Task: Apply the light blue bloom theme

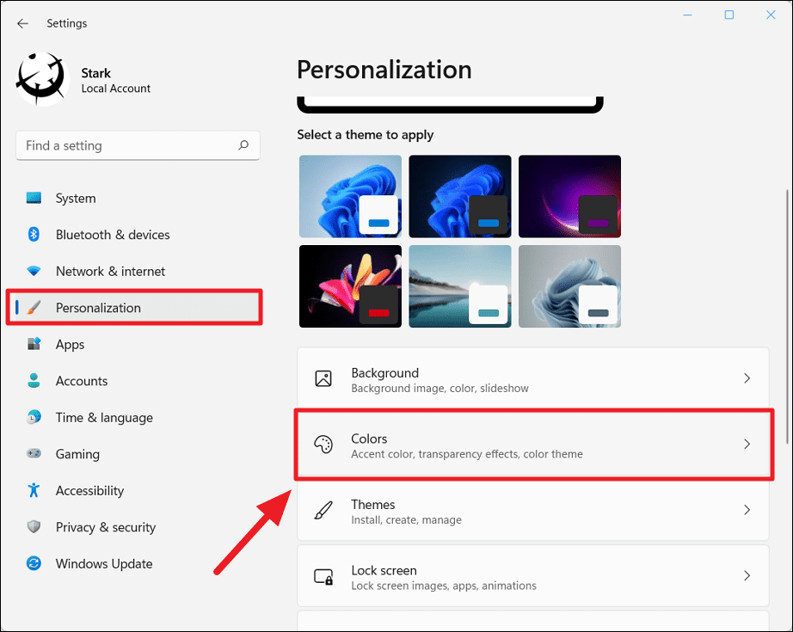Action: (350, 196)
